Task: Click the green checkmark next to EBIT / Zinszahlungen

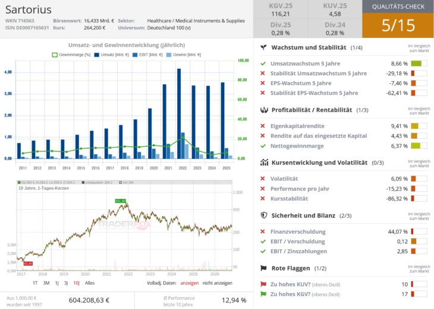Action: coord(263,251)
